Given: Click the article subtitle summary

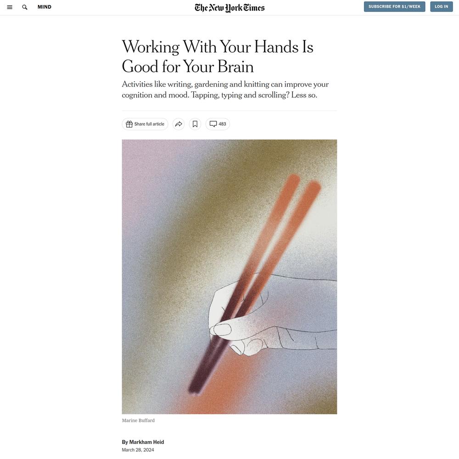Looking at the screenshot, I should pos(225,90).
